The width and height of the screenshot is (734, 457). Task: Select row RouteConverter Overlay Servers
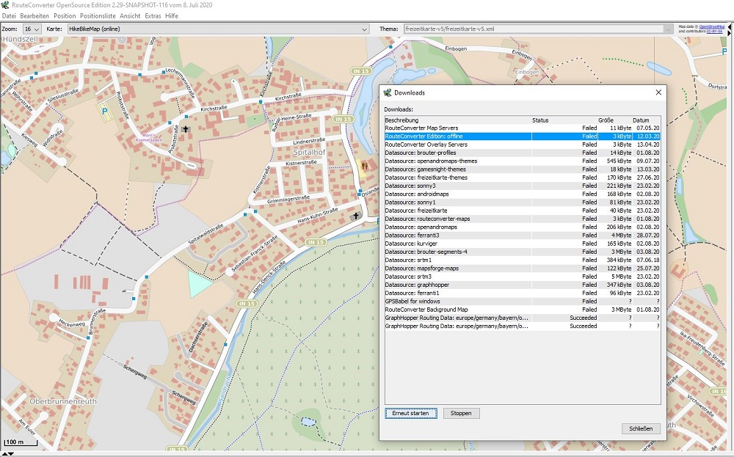(523, 145)
